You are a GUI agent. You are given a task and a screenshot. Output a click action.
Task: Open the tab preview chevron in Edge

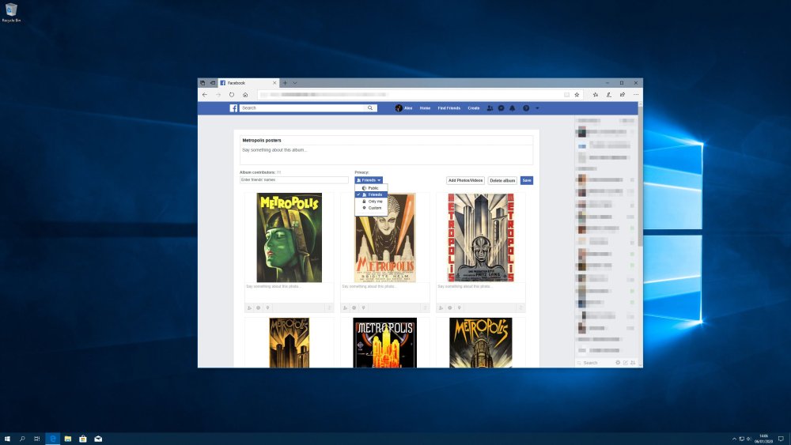tap(295, 83)
